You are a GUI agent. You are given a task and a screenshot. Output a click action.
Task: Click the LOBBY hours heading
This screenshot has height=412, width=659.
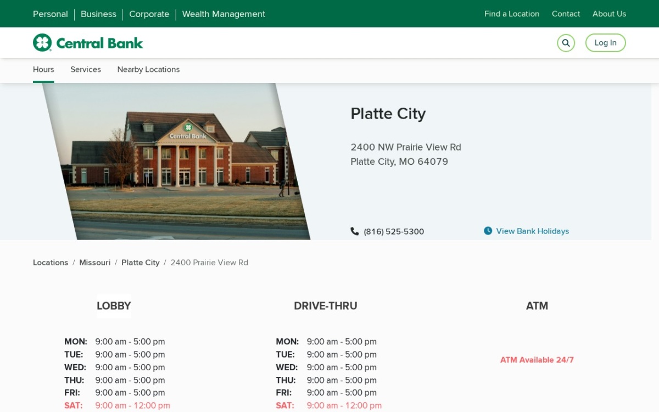[114, 306]
